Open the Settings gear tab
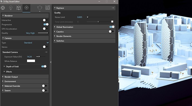Image resolution: width=192 pixels, height=106 pixels. pos(26,8)
